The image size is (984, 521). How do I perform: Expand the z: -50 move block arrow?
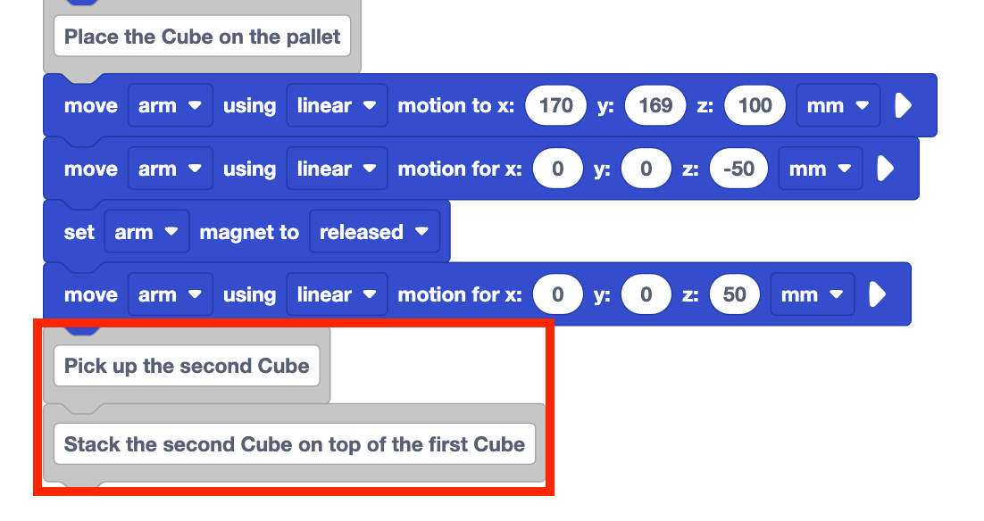point(885,169)
